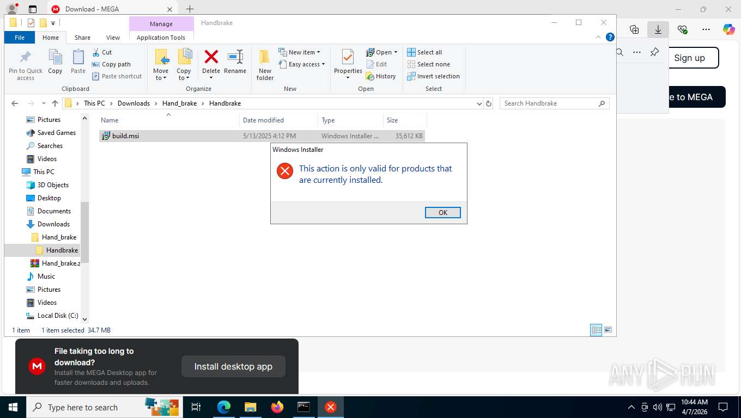Go back in File Explorer

pyautogui.click(x=15, y=103)
